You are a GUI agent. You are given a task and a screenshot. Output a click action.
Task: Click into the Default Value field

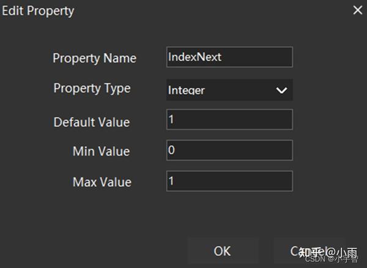coord(229,120)
